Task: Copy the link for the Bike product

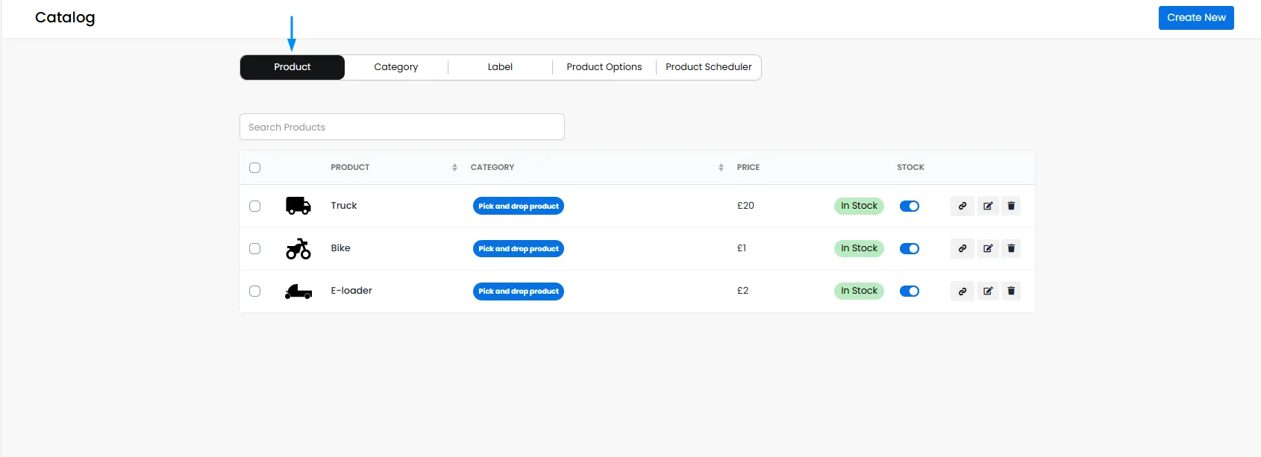Action: (x=963, y=248)
